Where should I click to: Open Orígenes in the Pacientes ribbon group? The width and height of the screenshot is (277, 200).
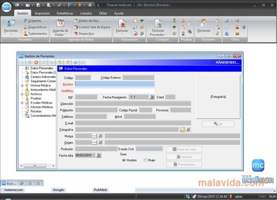(32, 20)
